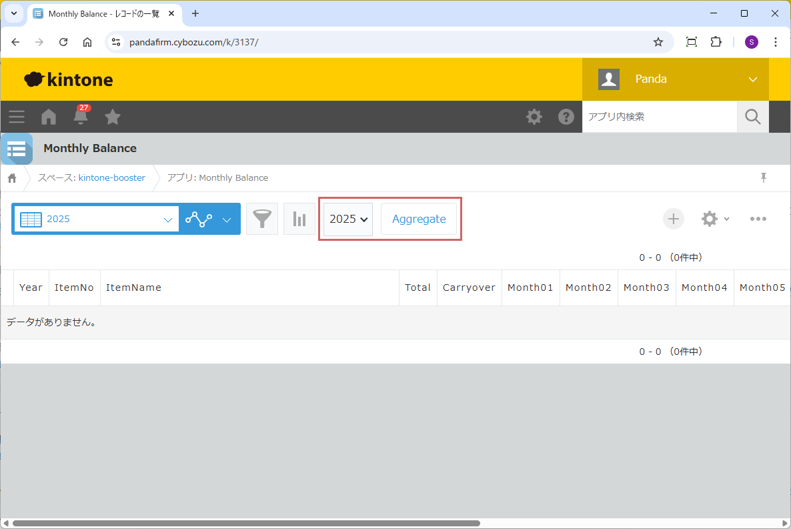
Task: Go to kintone portal home icon
Action: click(49, 117)
